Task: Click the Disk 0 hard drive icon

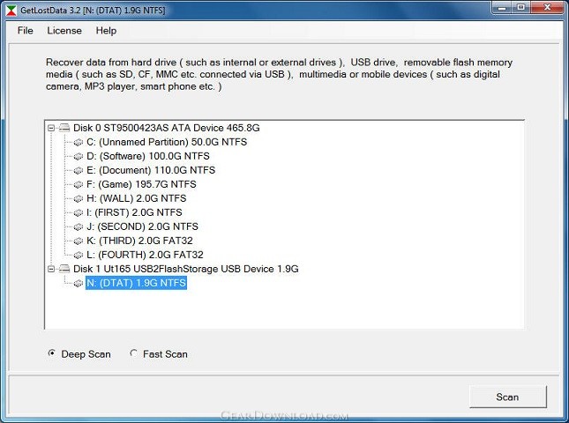Action: coord(64,128)
